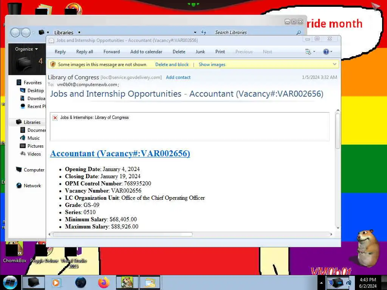Open dropdown arrow beside Help icon
The image size is (387, 290).
coord(331,52)
